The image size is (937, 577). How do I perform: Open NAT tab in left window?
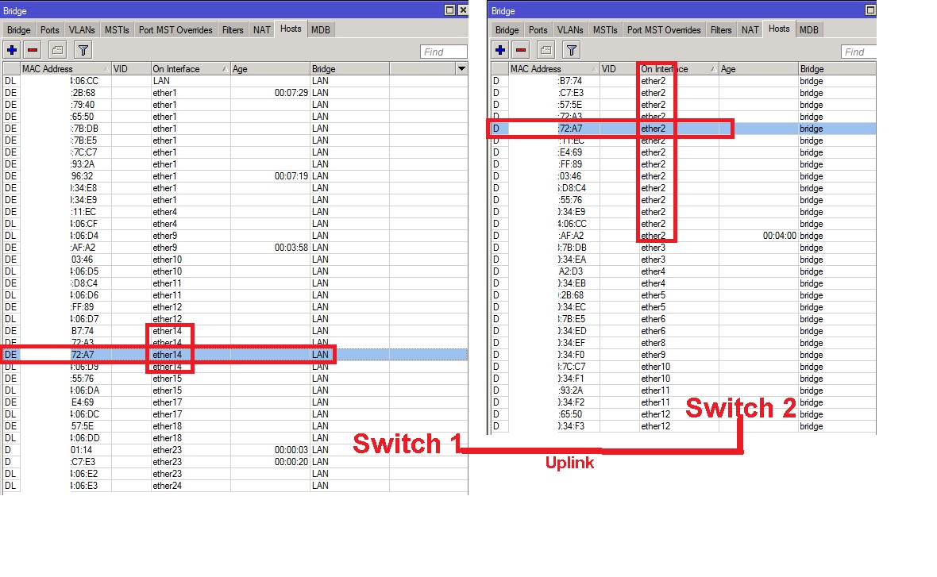262,30
